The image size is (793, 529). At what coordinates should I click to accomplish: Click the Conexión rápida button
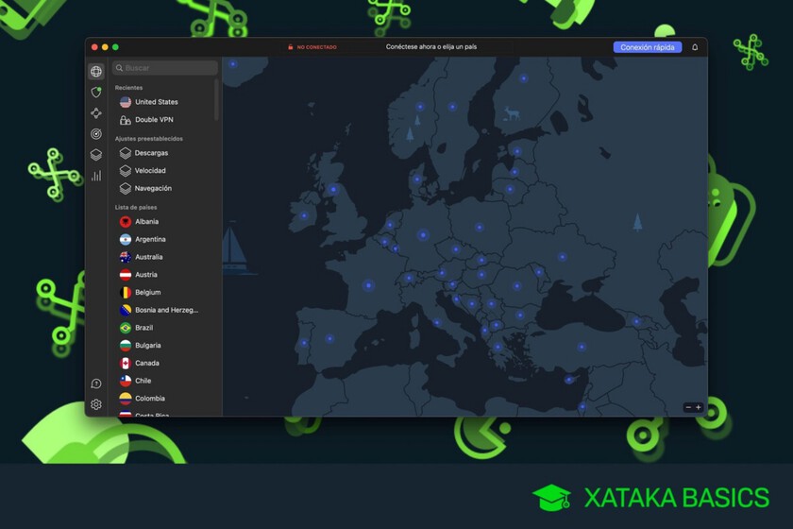tap(647, 47)
